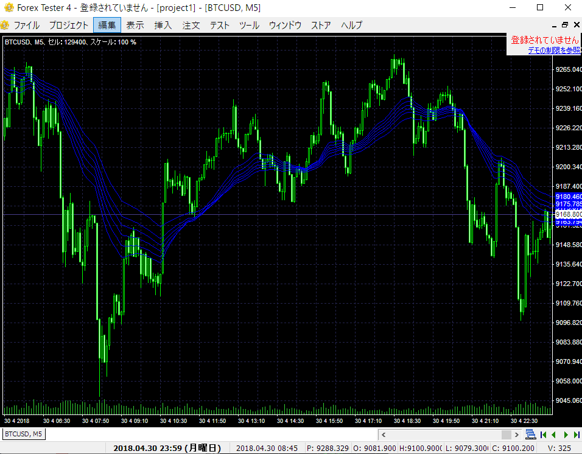Open the ファイル menu
This screenshot has width=582, height=454.
[26, 25]
